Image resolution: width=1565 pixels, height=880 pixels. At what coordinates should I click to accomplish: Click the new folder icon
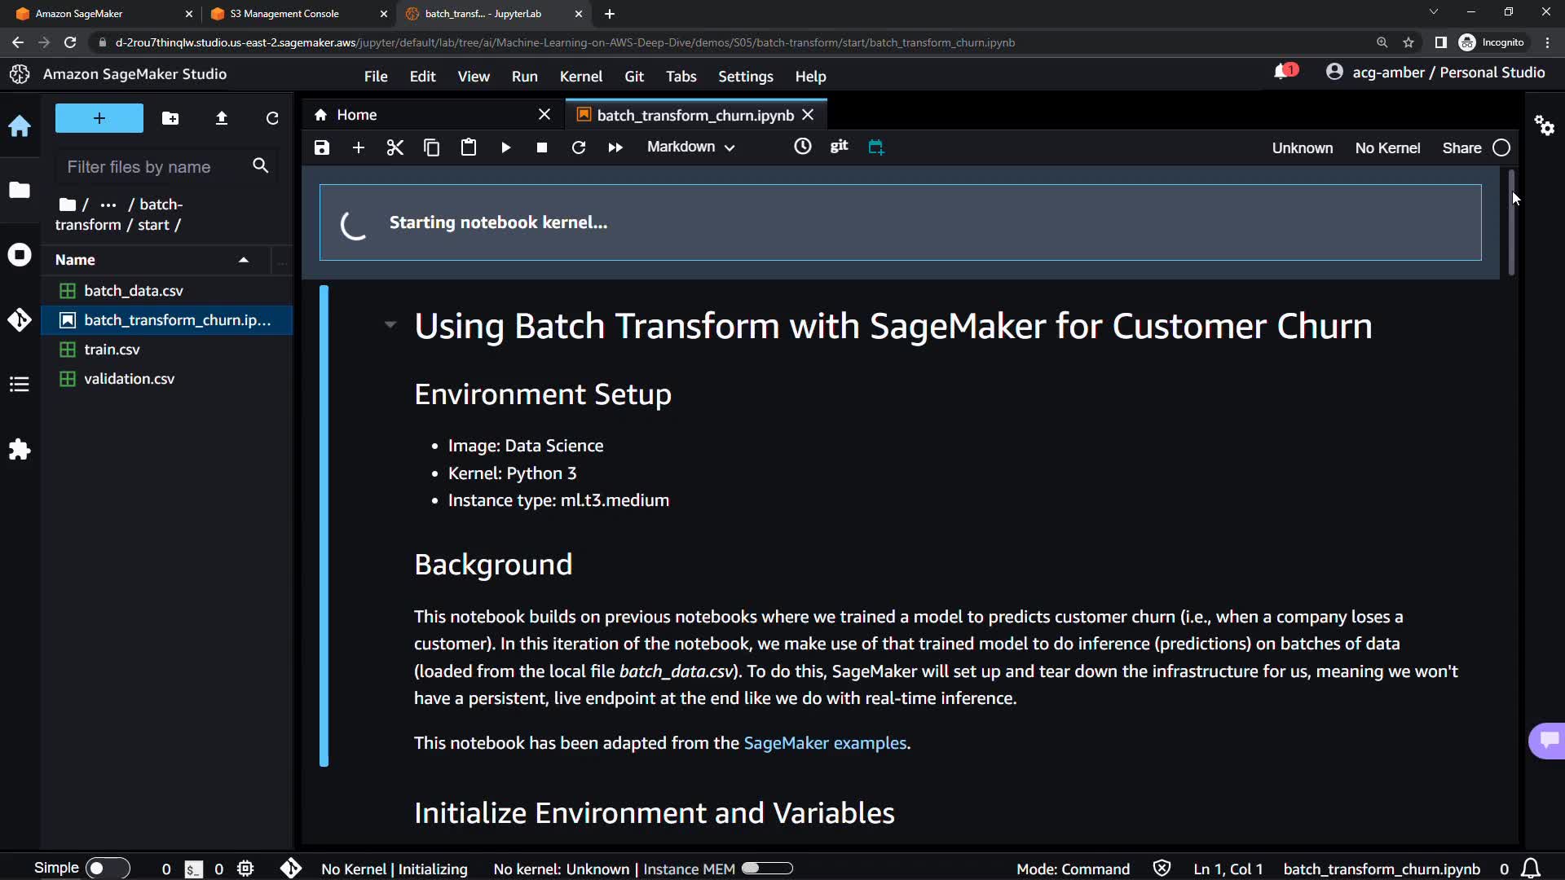point(170,118)
